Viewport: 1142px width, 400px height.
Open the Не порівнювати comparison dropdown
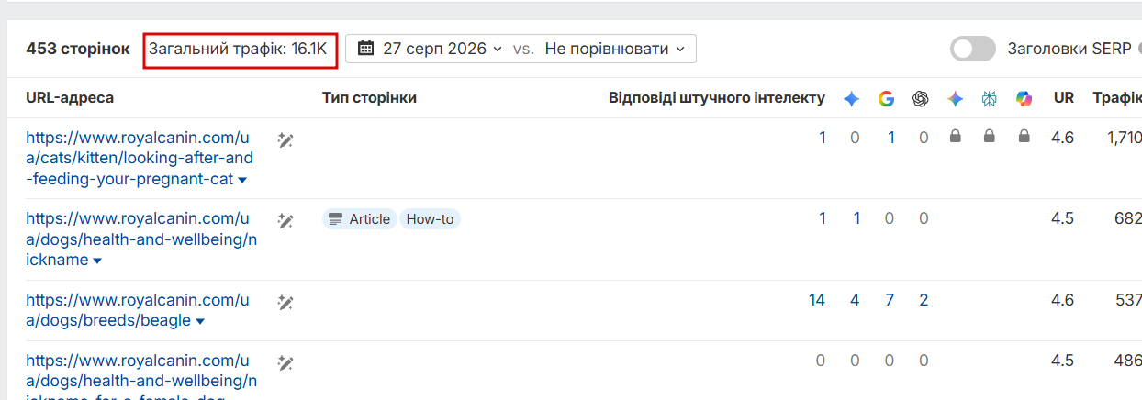(x=615, y=49)
